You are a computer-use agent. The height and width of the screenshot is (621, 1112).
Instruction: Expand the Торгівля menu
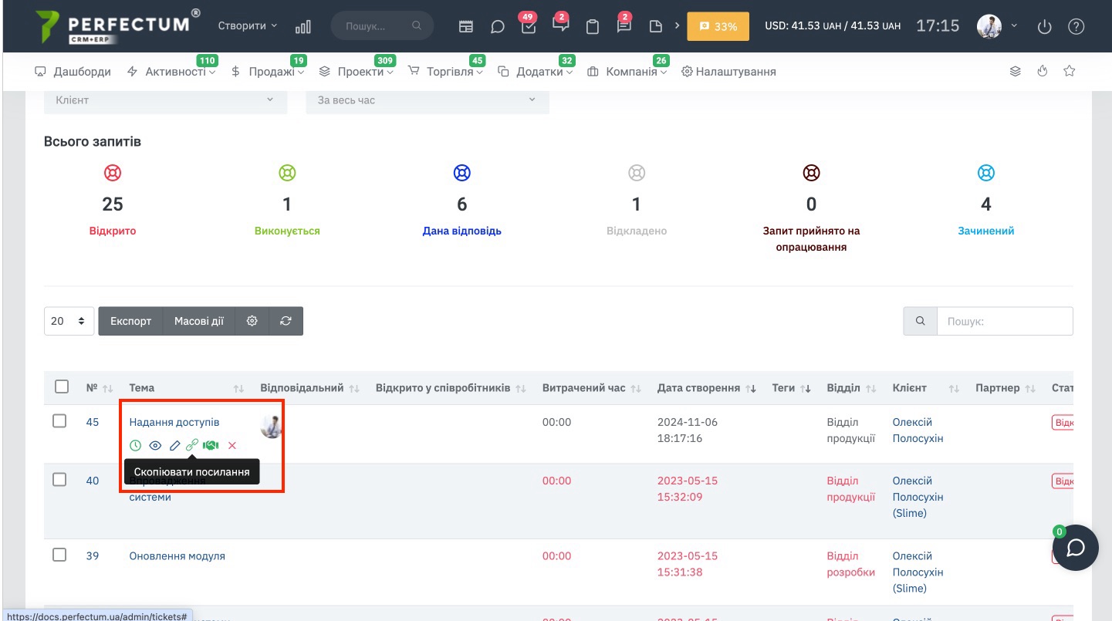pyautogui.click(x=445, y=72)
